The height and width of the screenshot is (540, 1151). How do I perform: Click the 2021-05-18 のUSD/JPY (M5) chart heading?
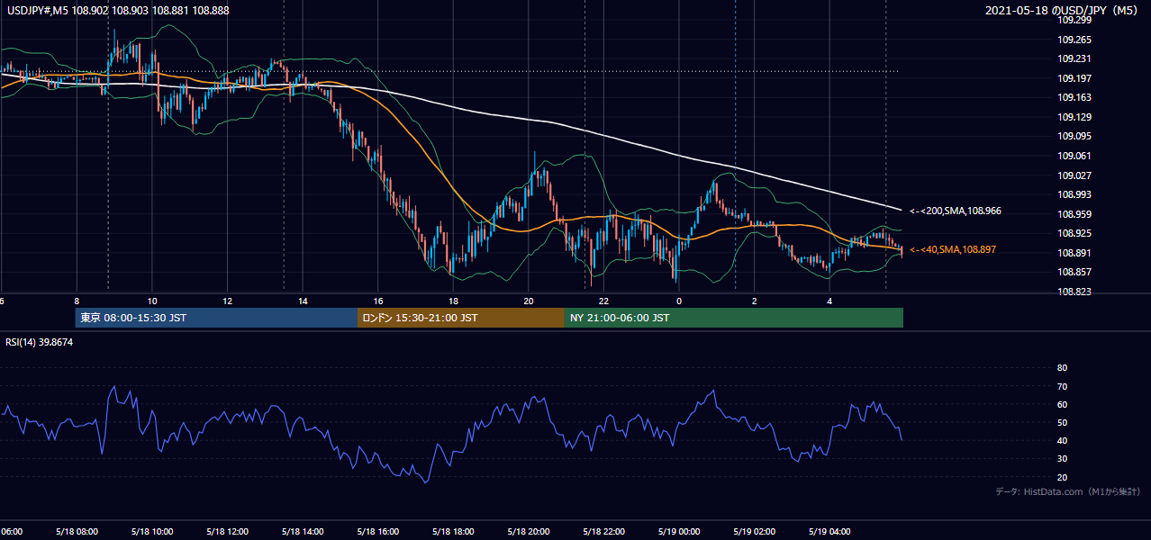click(1063, 10)
